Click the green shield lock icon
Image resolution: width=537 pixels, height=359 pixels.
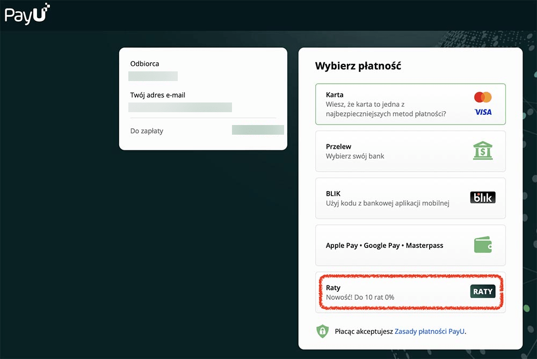click(322, 331)
